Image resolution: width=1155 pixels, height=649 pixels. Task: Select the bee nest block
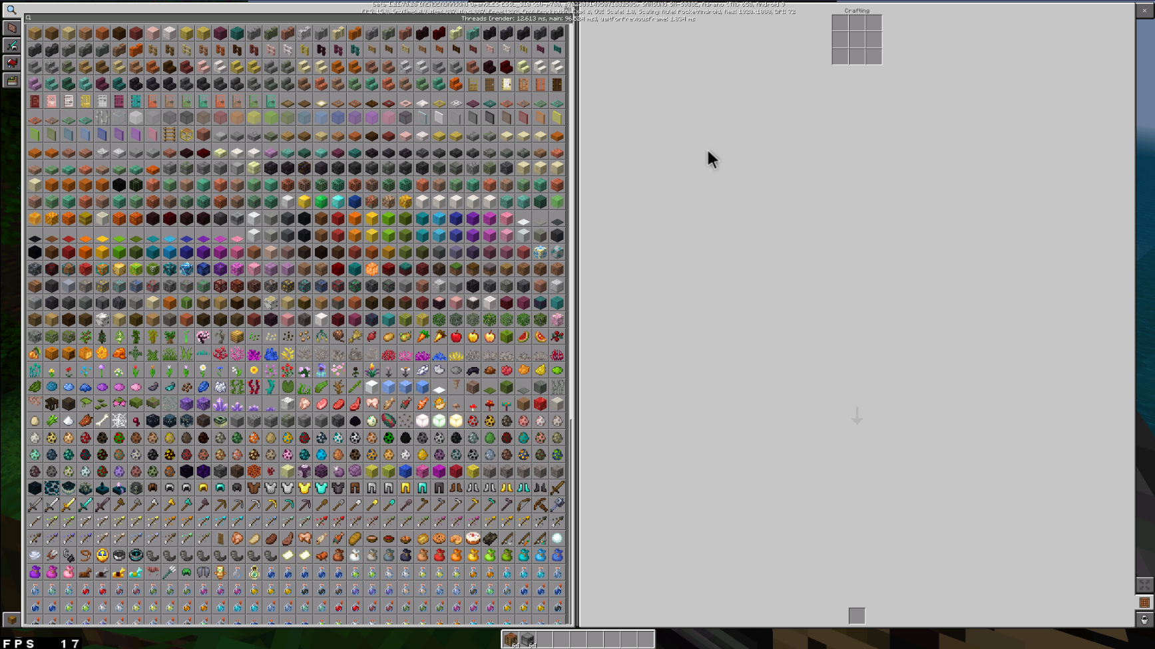click(237, 336)
